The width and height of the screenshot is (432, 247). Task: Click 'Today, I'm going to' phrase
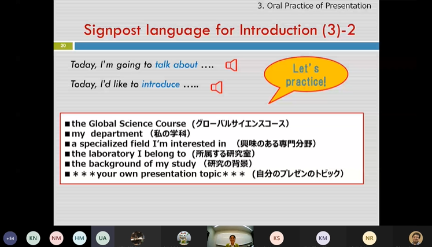[x=111, y=65]
